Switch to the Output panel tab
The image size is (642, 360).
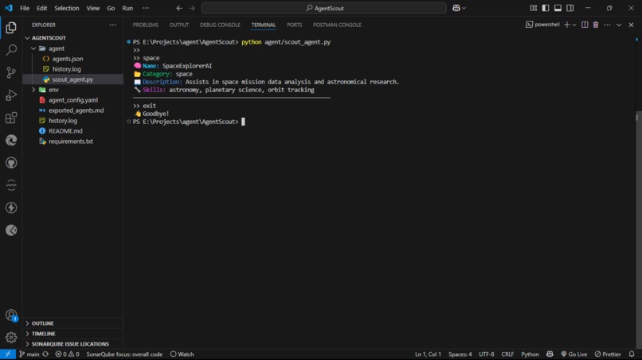(x=179, y=25)
